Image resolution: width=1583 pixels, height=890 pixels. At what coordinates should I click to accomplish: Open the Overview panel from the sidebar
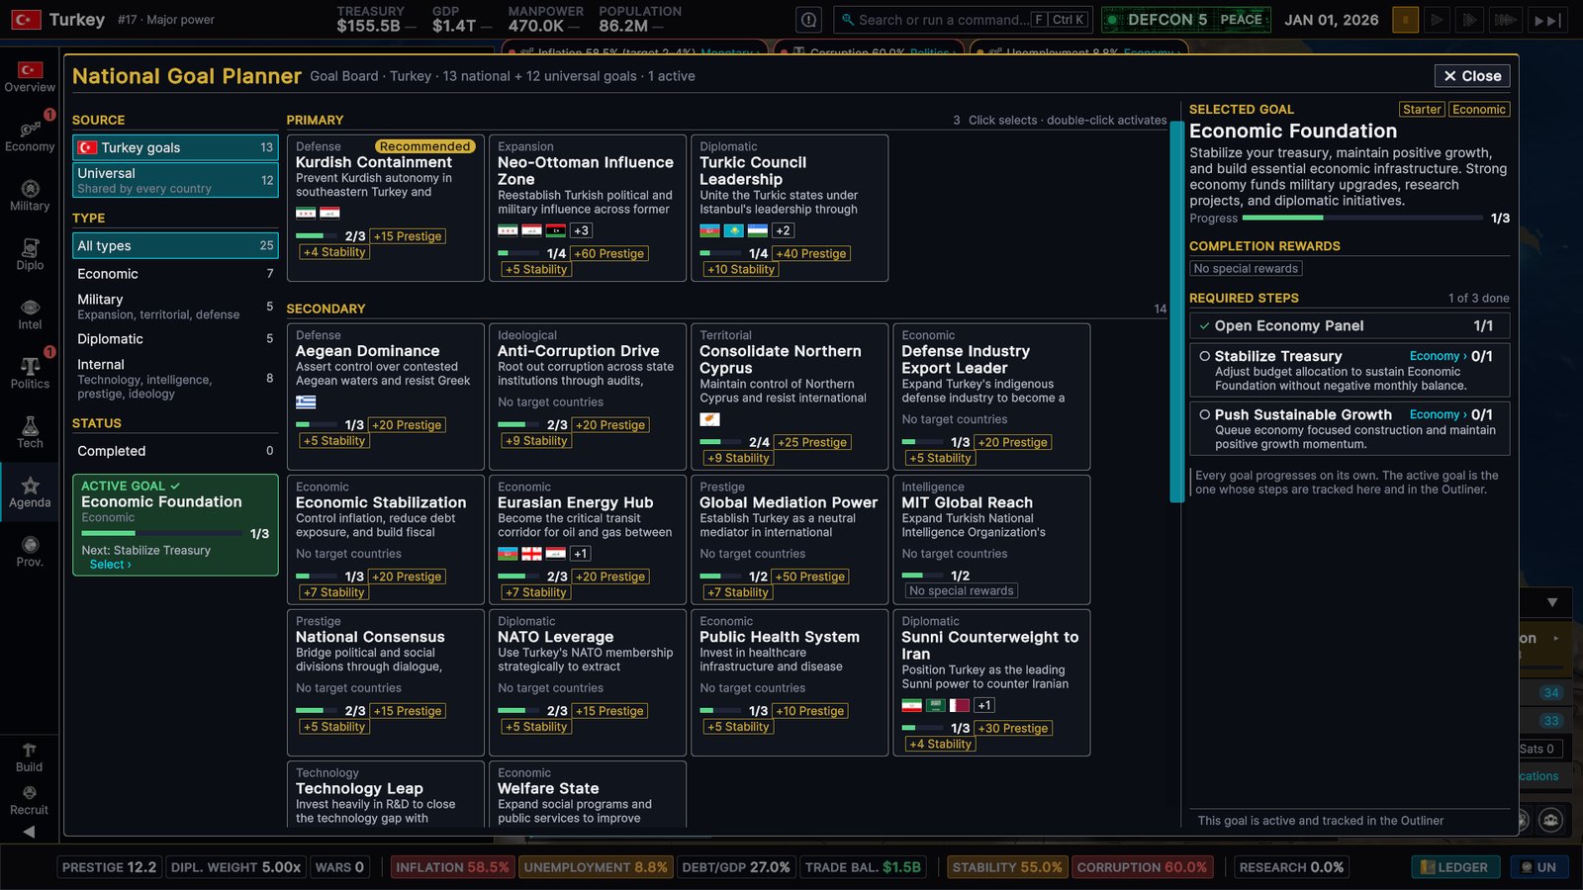[x=30, y=77]
